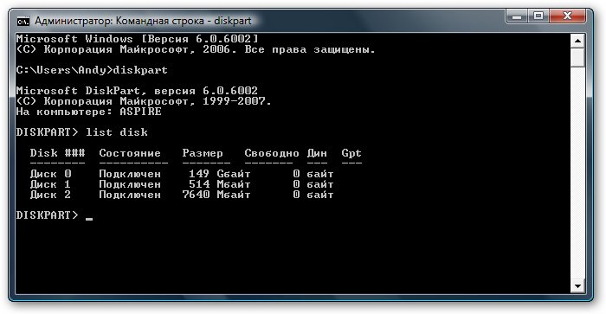Screen dimensions: 606x314
Task: Click the Gpt column header
Action: pyautogui.click(x=351, y=153)
